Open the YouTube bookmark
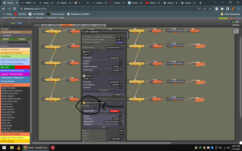Viewport: 242px width, 151px height. (x=20, y=14)
